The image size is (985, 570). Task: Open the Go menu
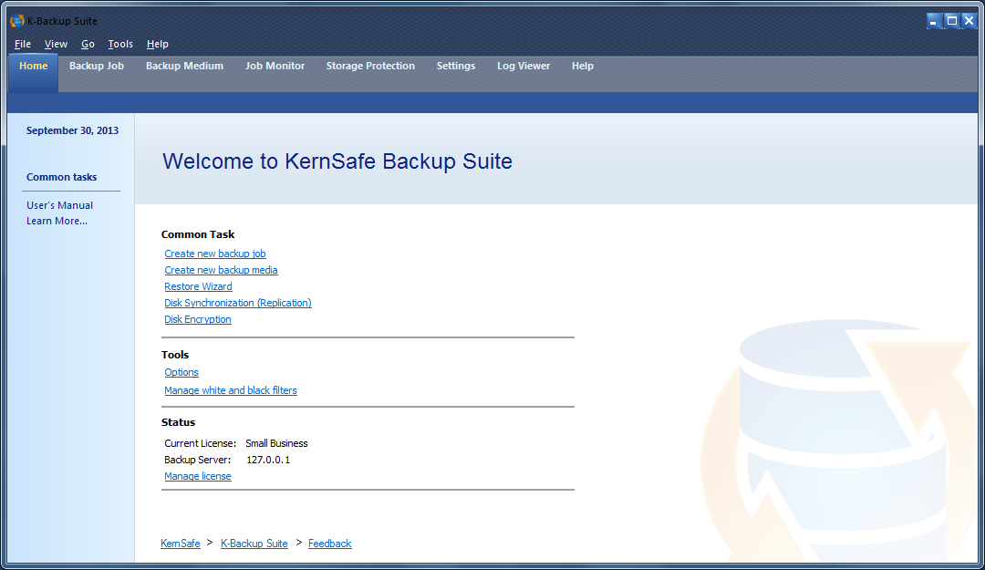[x=88, y=44]
